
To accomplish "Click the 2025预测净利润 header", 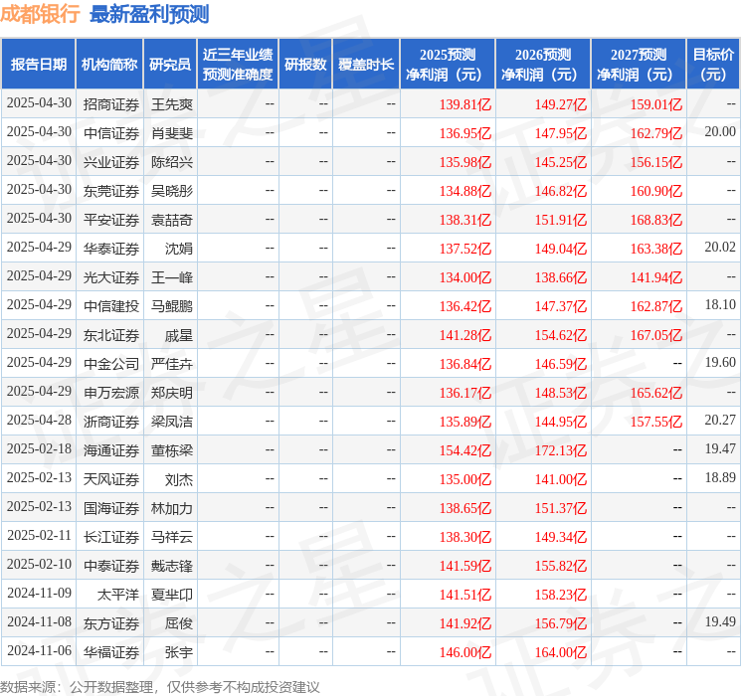I will coord(447,65).
